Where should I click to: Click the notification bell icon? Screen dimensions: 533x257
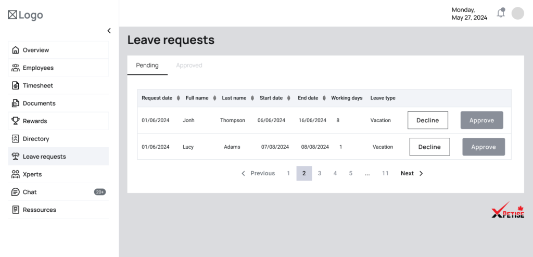501,14
